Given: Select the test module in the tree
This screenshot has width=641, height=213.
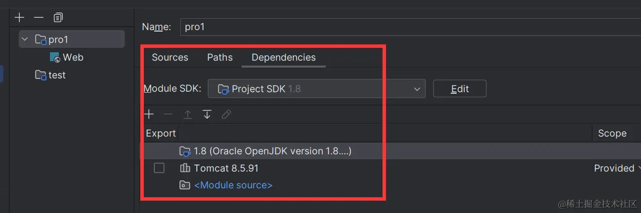Looking at the screenshot, I should [56, 75].
